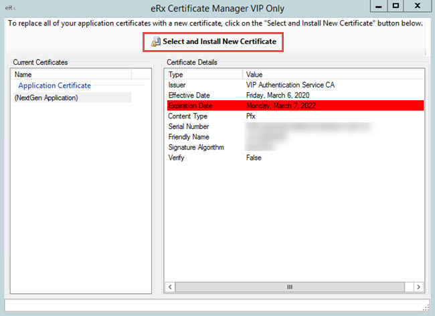Image resolution: width=435 pixels, height=316 pixels.
Task: Select the Serial Number row label
Action: pos(189,126)
